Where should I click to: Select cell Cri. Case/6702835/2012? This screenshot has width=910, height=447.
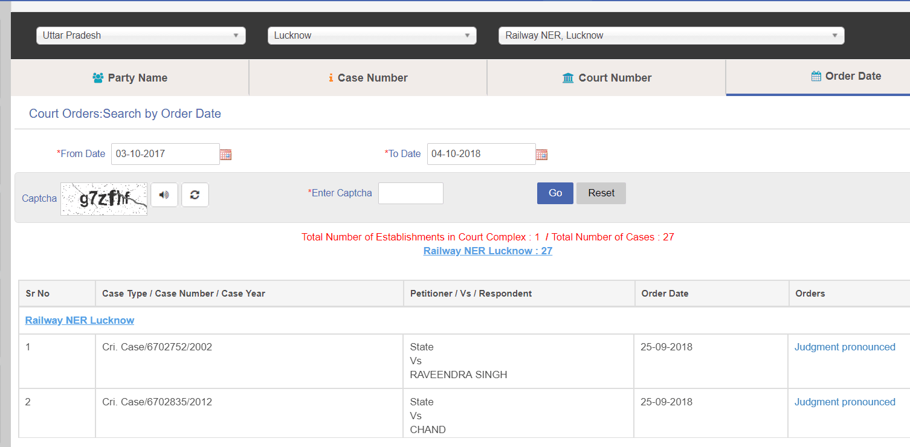(x=249, y=413)
